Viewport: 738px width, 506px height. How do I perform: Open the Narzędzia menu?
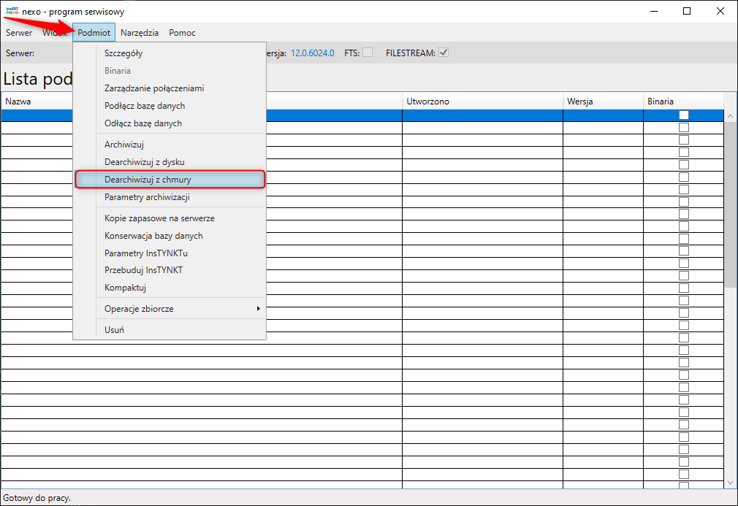click(140, 32)
